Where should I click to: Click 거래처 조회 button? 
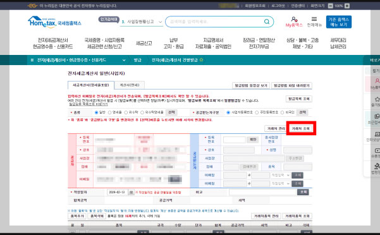pos(300,128)
